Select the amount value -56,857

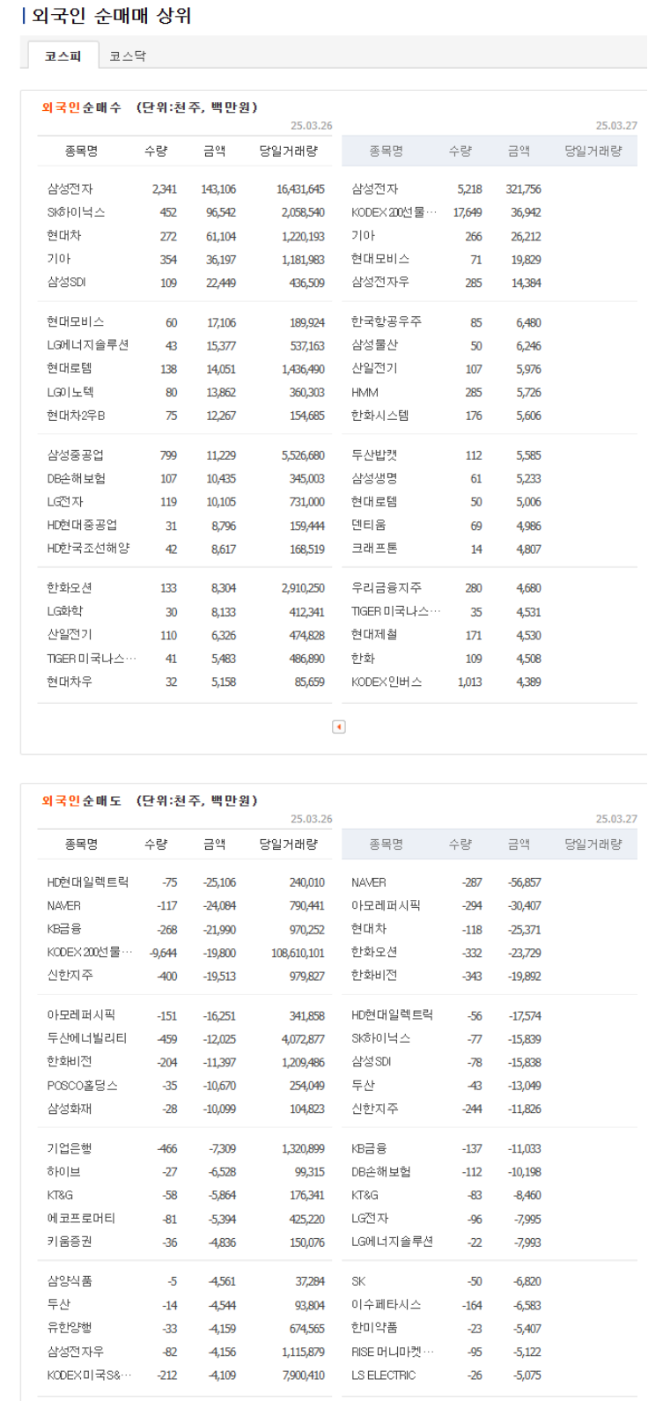tap(525, 882)
